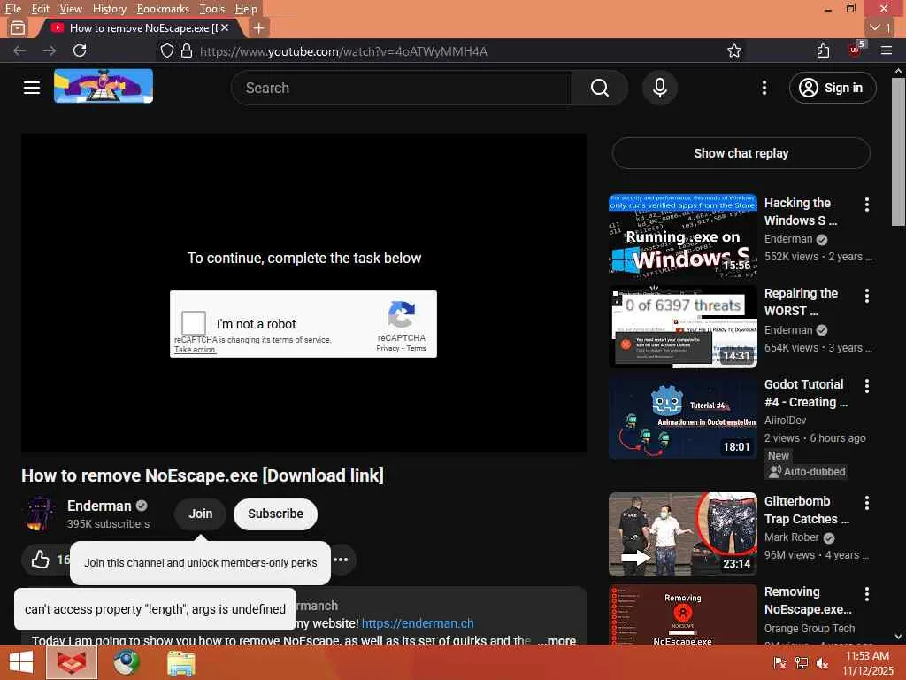
Task: Open the File menu
Action: pyautogui.click(x=12, y=9)
